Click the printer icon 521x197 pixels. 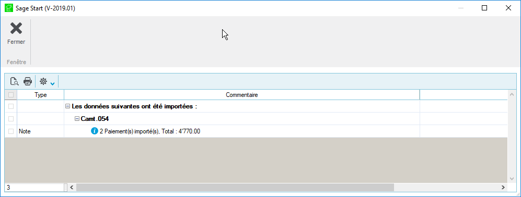28,81
